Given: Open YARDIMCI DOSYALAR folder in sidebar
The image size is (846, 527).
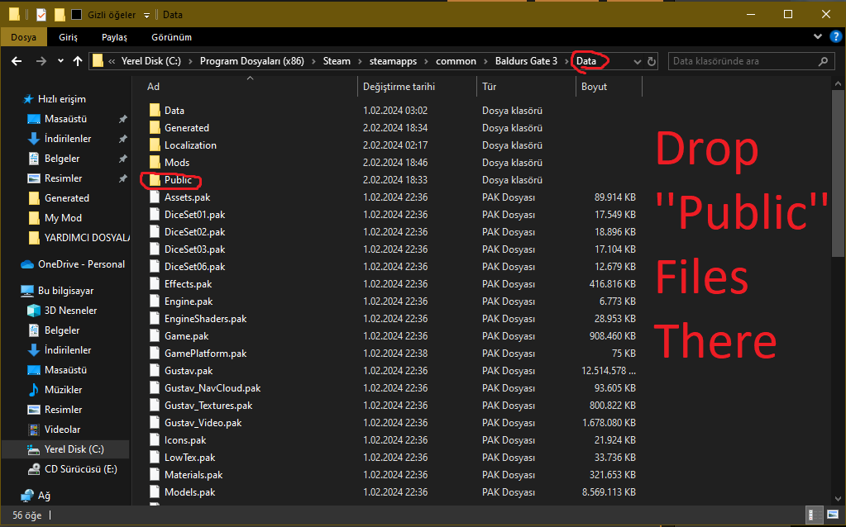Looking at the screenshot, I should click(87, 238).
